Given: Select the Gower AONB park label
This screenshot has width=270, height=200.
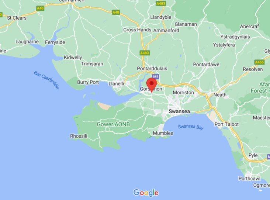Looking at the screenshot, I should tap(113, 124).
